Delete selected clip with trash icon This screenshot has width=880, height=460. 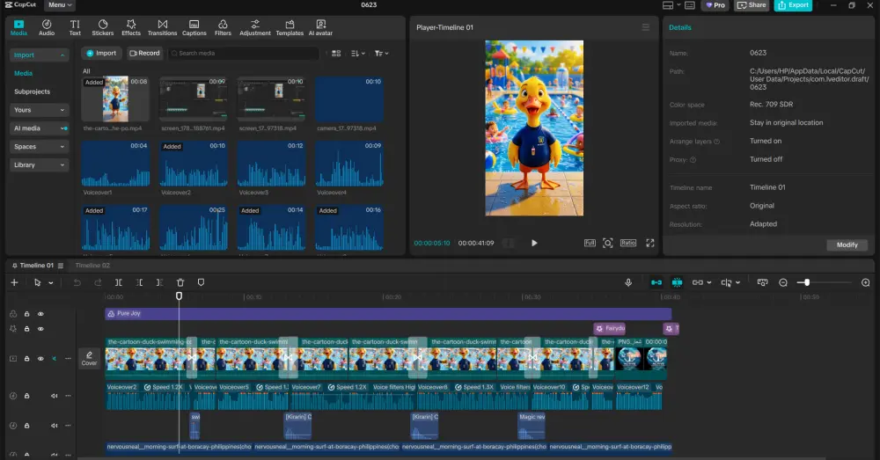pos(180,282)
